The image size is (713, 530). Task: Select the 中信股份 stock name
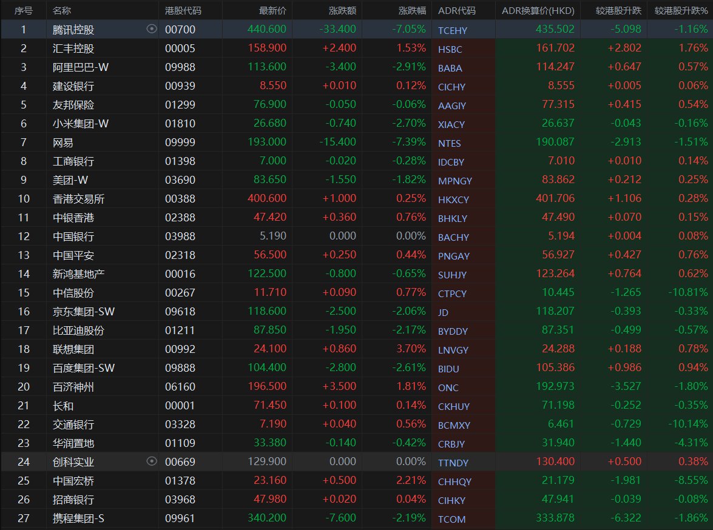[73, 293]
